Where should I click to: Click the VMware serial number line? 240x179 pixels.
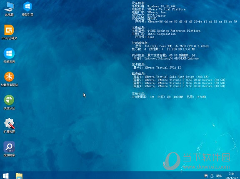tap(186, 21)
